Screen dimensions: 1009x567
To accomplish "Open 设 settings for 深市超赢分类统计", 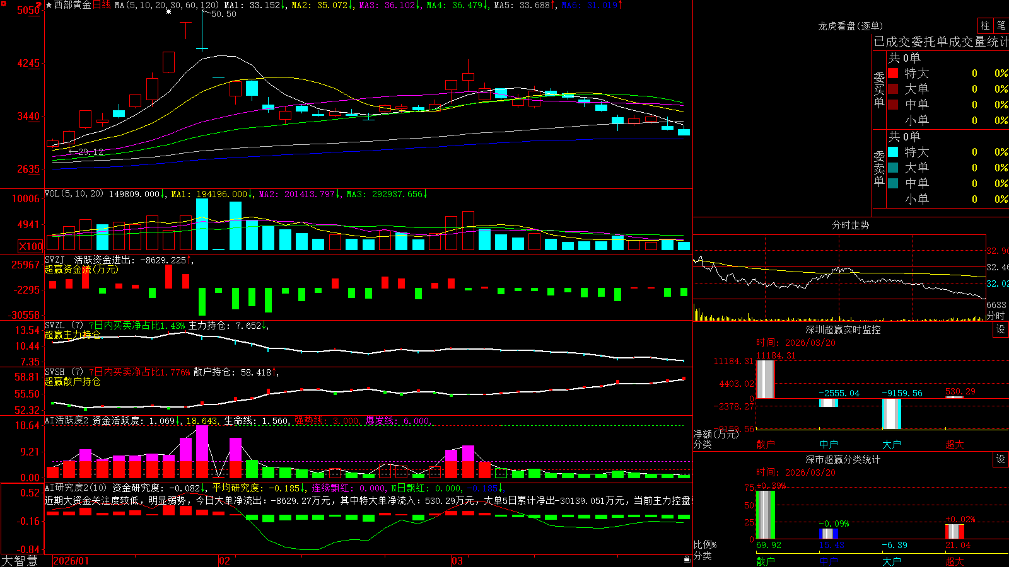I will pos(1001,459).
